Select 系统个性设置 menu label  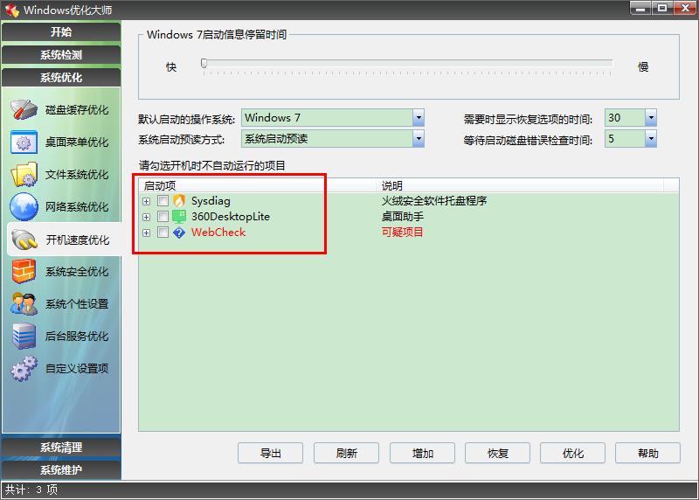pos(77,303)
